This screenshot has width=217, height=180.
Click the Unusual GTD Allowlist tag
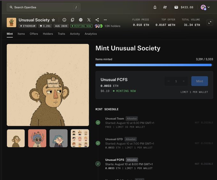[131, 139]
